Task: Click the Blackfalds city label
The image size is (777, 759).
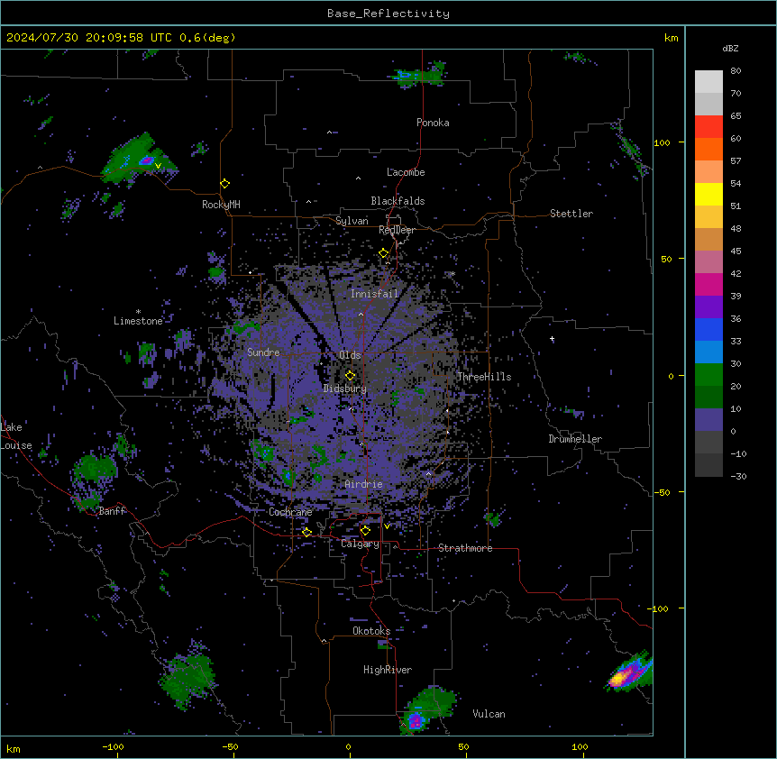Action: (x=398, y=201)
